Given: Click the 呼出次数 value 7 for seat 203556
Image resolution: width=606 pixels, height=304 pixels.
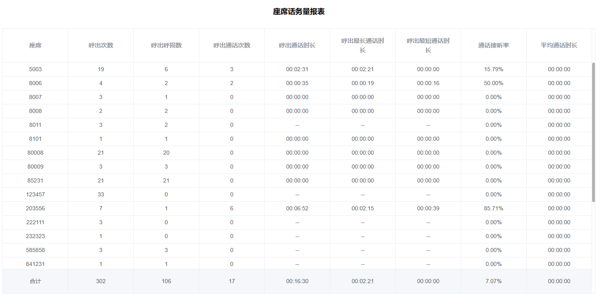Looking at the screenshot, I should (x=101, y=209).
